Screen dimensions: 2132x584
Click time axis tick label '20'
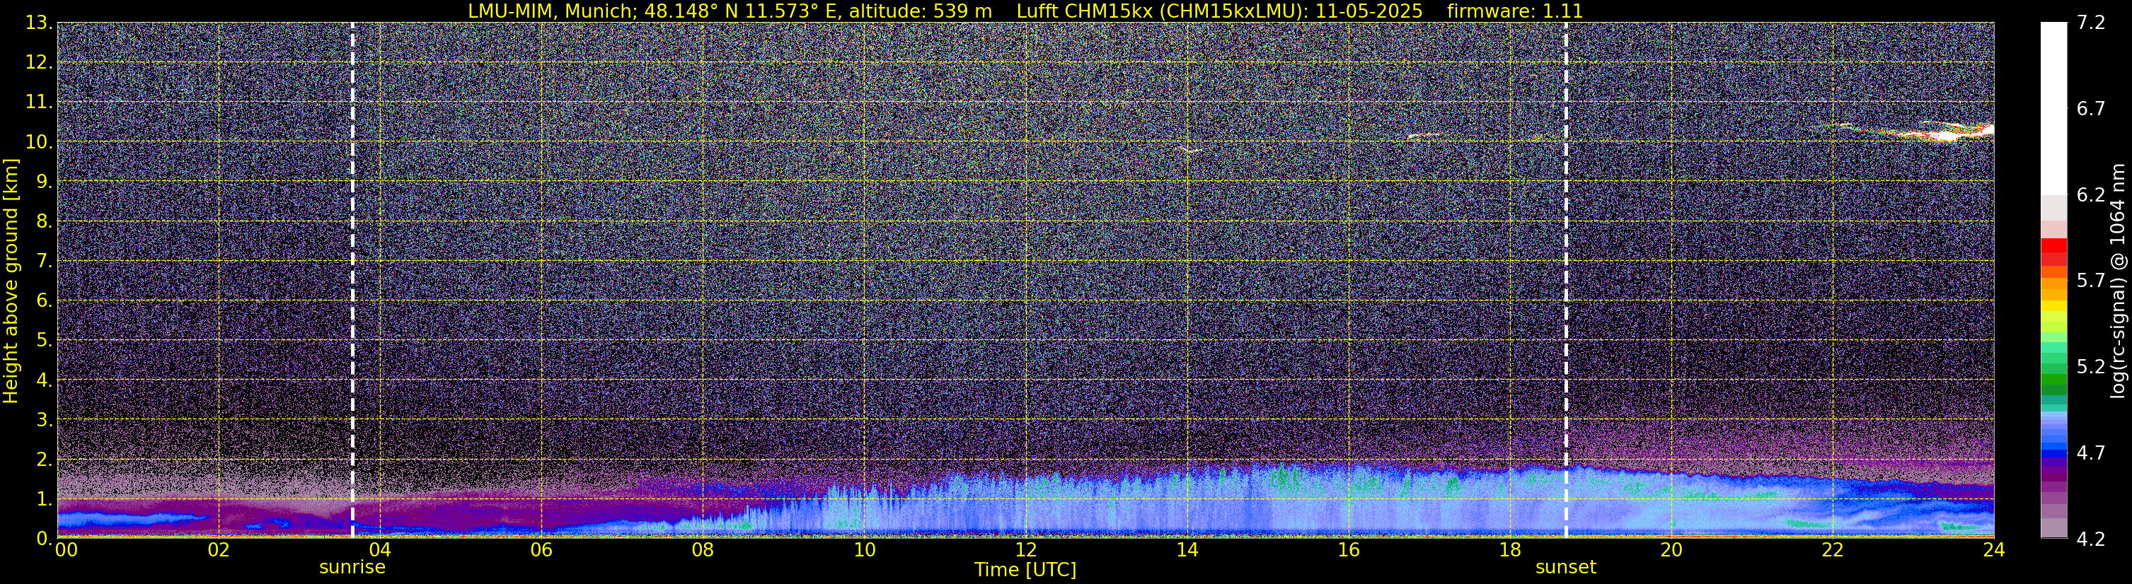1671,550
